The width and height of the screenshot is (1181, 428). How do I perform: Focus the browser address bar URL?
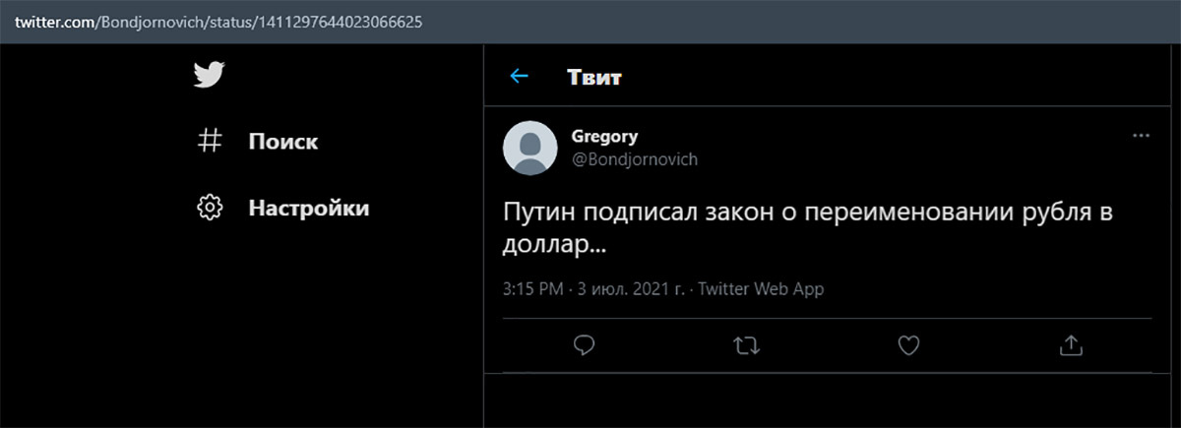pos(218,21)
